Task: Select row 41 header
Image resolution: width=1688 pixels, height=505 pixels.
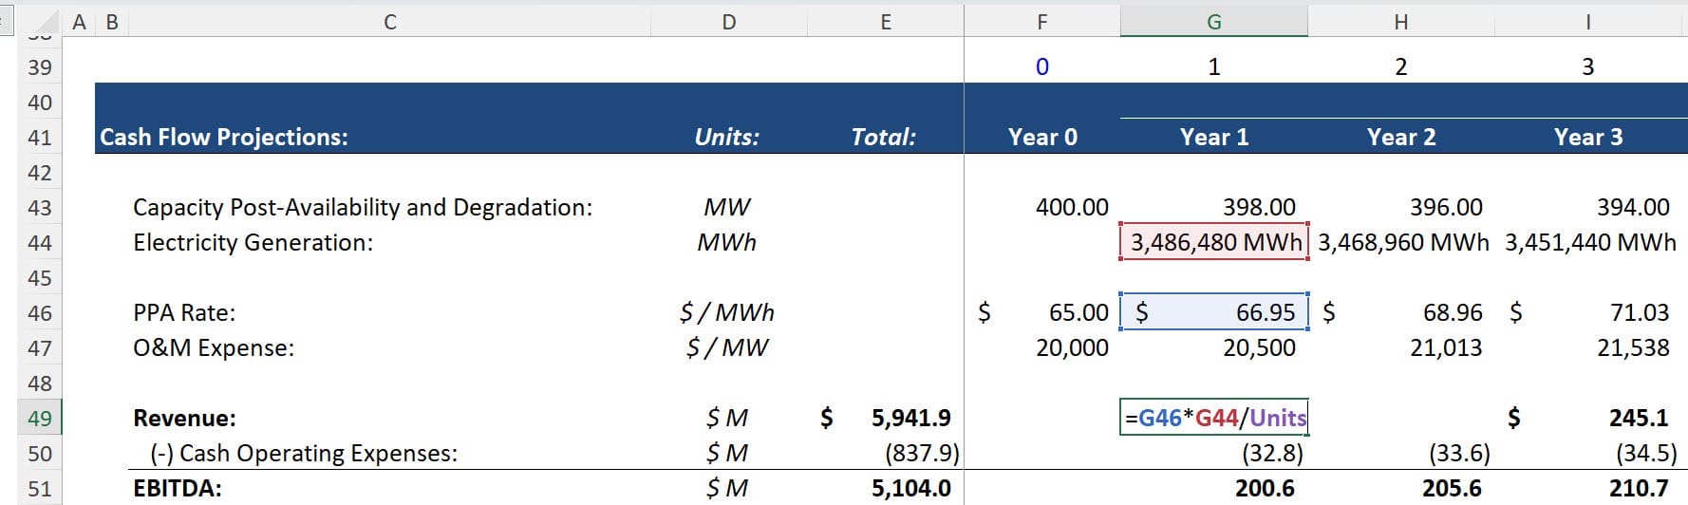Action: [40, 138]
